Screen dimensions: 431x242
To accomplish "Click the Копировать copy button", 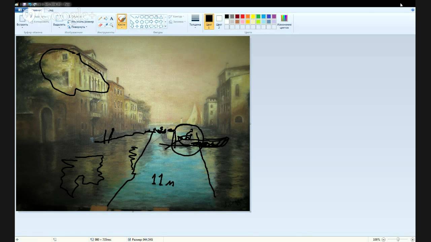I will point(40,22).
